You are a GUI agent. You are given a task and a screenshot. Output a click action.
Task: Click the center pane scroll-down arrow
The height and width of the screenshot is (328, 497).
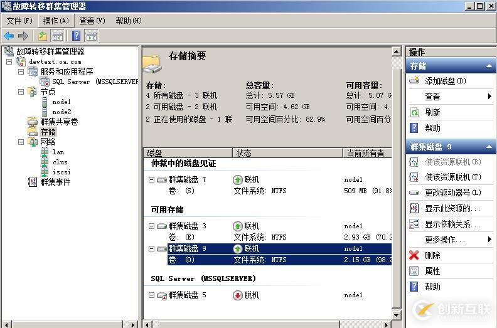(397, 315)
